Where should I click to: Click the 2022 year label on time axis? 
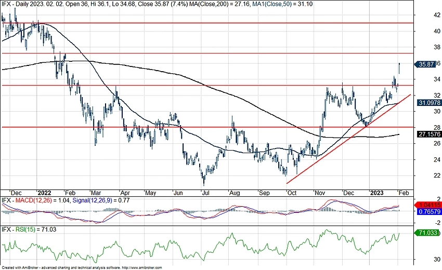click(44, 193)
